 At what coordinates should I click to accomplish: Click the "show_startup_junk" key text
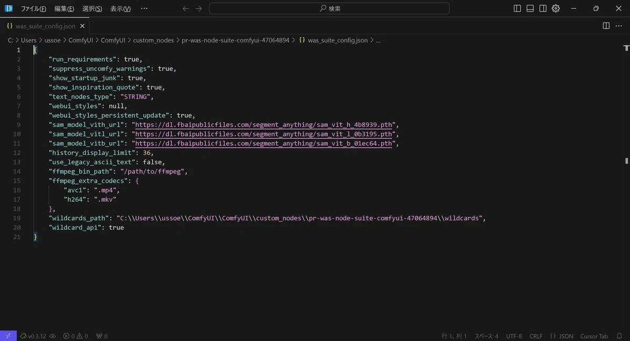(x=85, y=78)
